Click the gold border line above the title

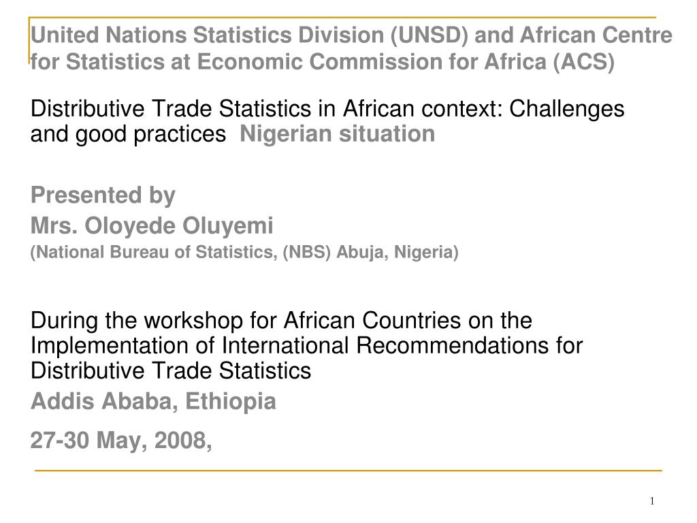[x=342, y=18]
